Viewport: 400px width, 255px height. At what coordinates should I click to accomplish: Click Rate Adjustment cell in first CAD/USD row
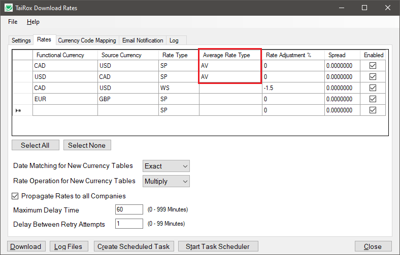click(293, 66)
